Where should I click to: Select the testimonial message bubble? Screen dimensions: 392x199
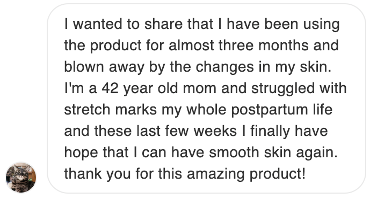pyautogui.click(x=207, y=98)
